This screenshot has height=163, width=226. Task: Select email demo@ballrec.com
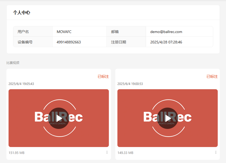click(x=166, y=32)
